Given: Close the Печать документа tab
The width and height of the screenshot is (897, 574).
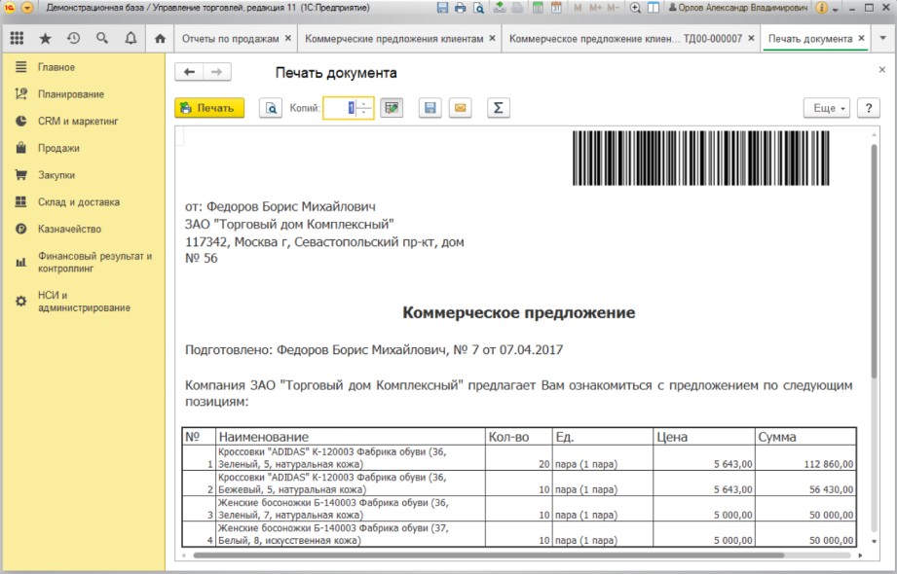Looking at the screenshot, I should coord(861,38).
